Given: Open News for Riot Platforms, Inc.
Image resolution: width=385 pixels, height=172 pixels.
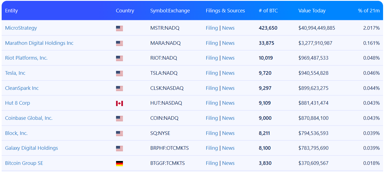Looking at the screenshot, I should click(x=228, y=58).
